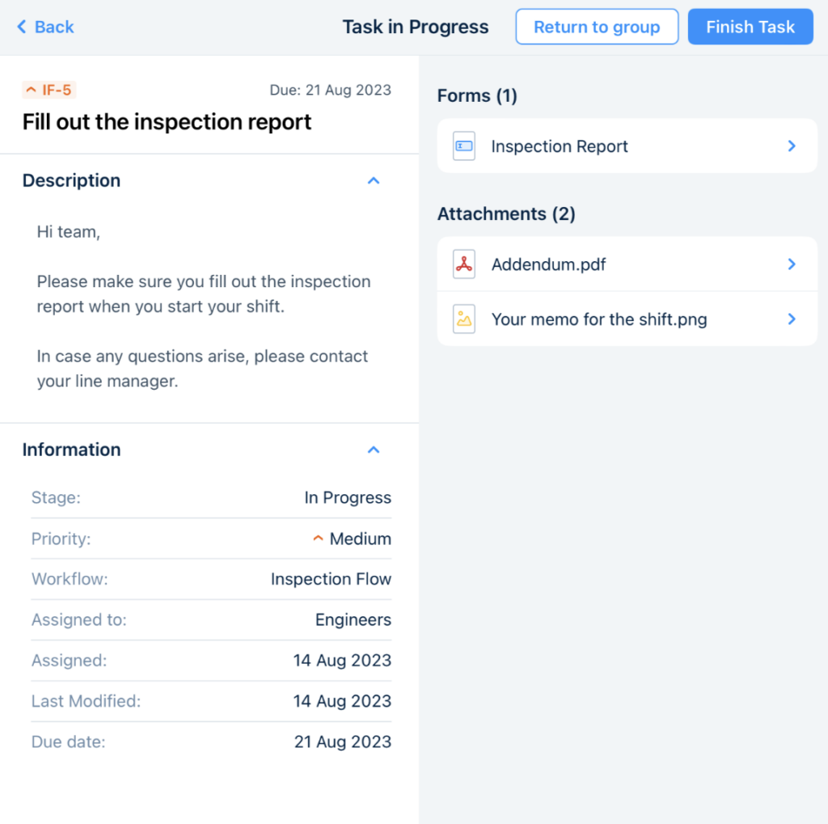The image size is (828, 824).
Task: Collapse the Information section
Action: tap(374, 450)
